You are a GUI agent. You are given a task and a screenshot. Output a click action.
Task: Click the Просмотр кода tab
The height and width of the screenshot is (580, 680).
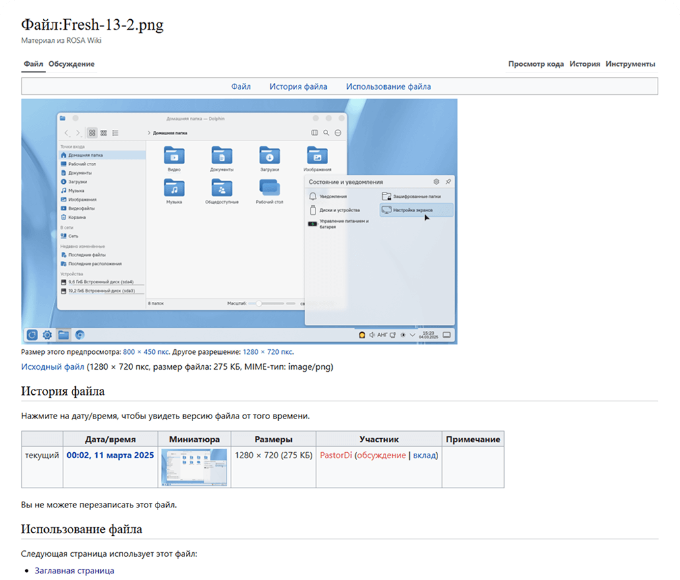pyautogui.click(x=536, y=64)
